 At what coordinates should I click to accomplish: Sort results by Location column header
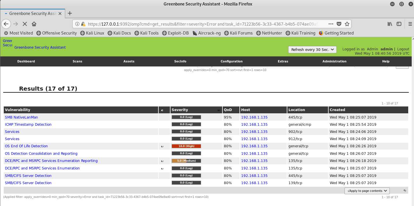click(x=297, y=110)
